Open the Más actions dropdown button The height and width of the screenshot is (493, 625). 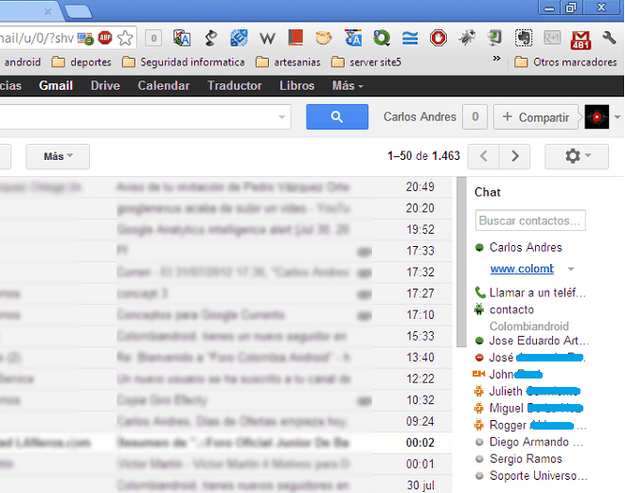[x=58, y=156]
